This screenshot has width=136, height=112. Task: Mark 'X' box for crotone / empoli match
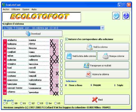54,77
